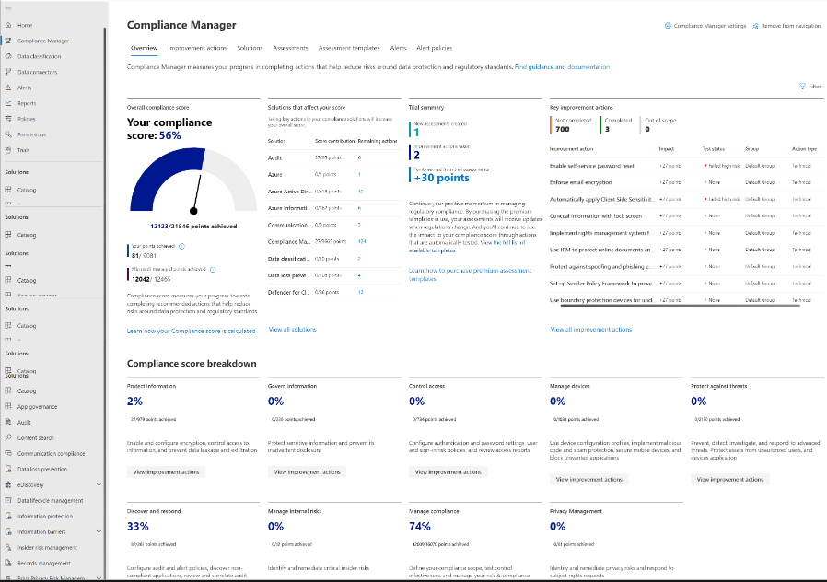This screenshot has height=582, width=827.
Task: Open Find guidance and documentation link
Action: (x=562, y=67)
